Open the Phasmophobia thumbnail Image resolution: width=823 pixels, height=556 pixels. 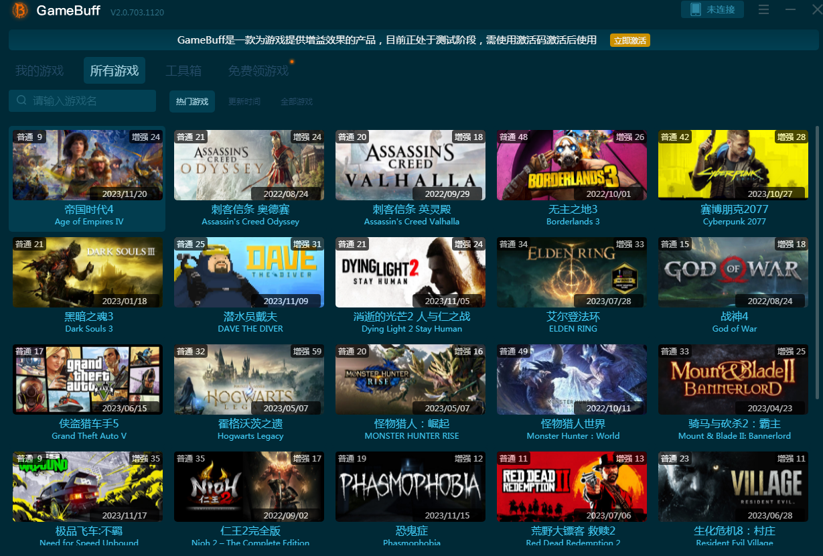[410, 486]
